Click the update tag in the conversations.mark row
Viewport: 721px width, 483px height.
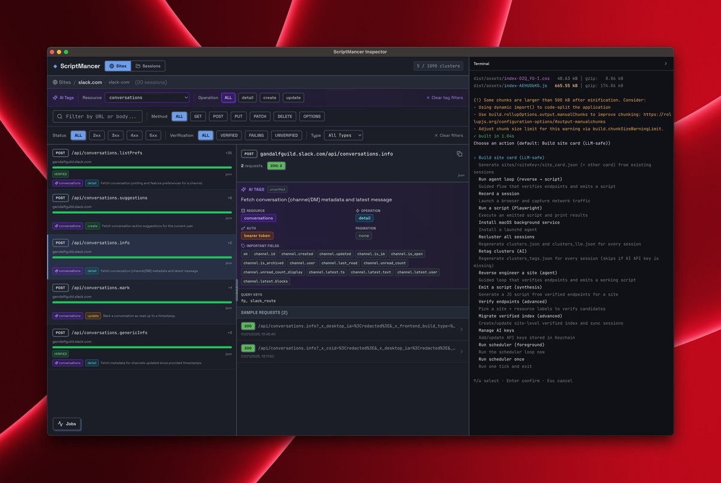point(93,316)
